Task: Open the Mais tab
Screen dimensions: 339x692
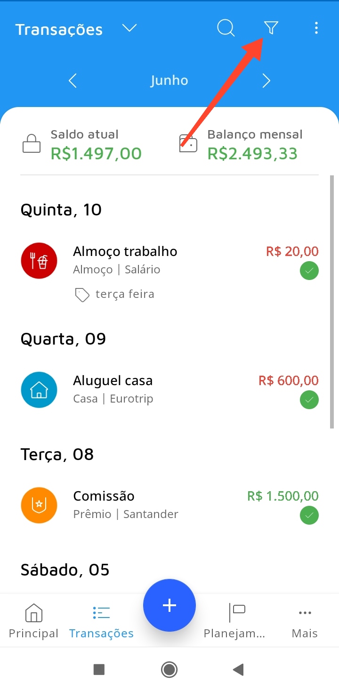Action: [305, 621]
